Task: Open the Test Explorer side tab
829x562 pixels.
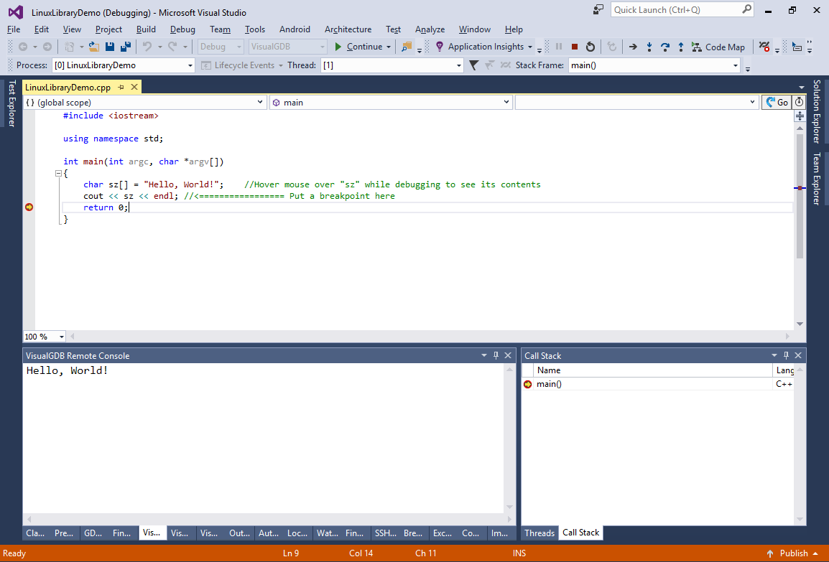Action: (x=11, y=103)
